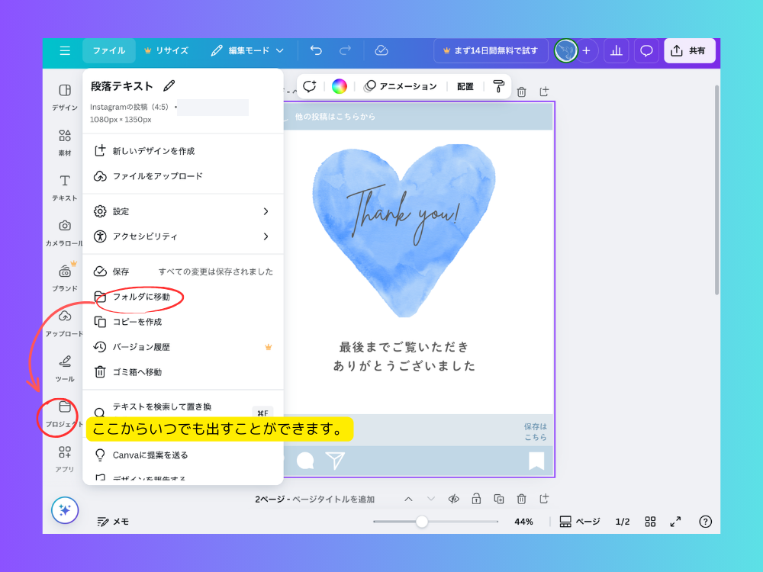Expand the アクセシビリティ submenu chevron

tap(266, 237)
